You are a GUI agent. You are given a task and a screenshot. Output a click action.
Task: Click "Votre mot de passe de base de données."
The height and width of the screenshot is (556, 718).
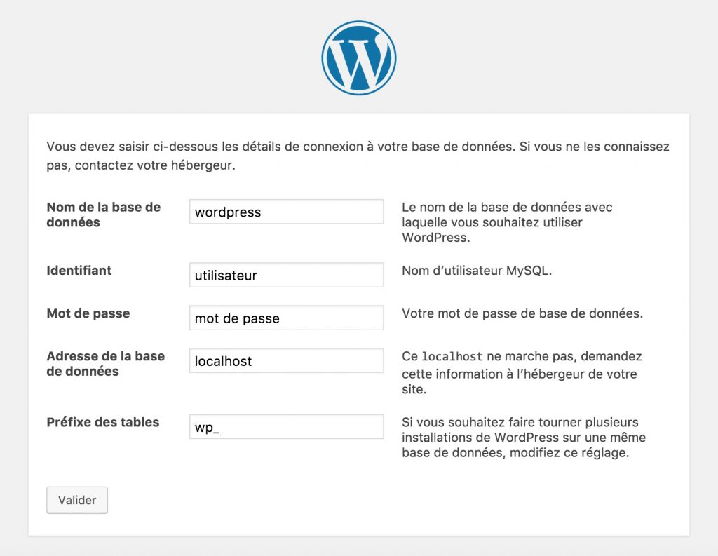coord(522,313)
